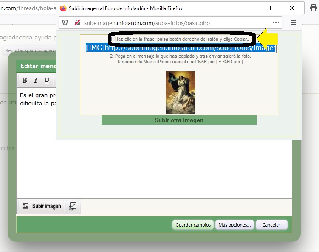319x252 pixels.
Task: Apply Underline formatting in editor
Action: (x=47, y=80)
